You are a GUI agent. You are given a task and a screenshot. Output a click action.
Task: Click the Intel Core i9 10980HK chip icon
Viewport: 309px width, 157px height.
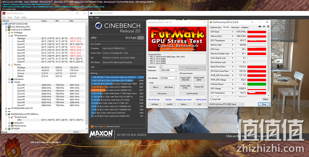(x=9, y=30)
